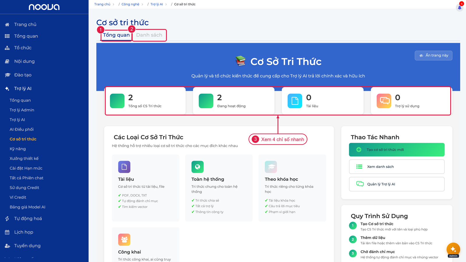Switch to the Tổng quan tab
466x262 pixels.
click(x=116, y=35)
